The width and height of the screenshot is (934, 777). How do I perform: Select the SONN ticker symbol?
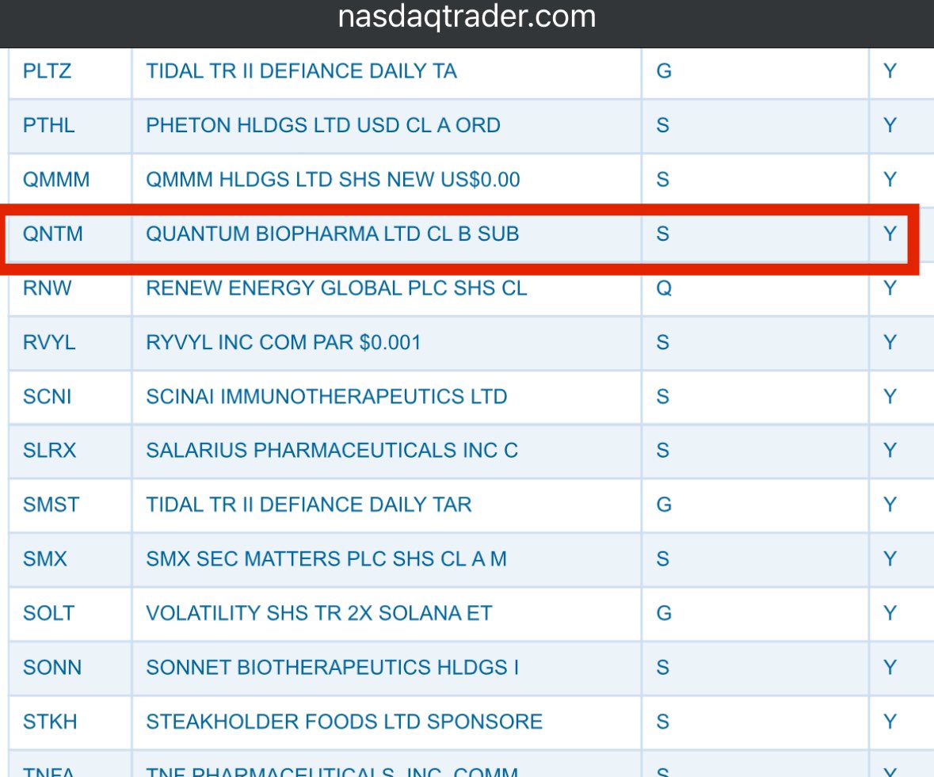click(x=51, y=668)
